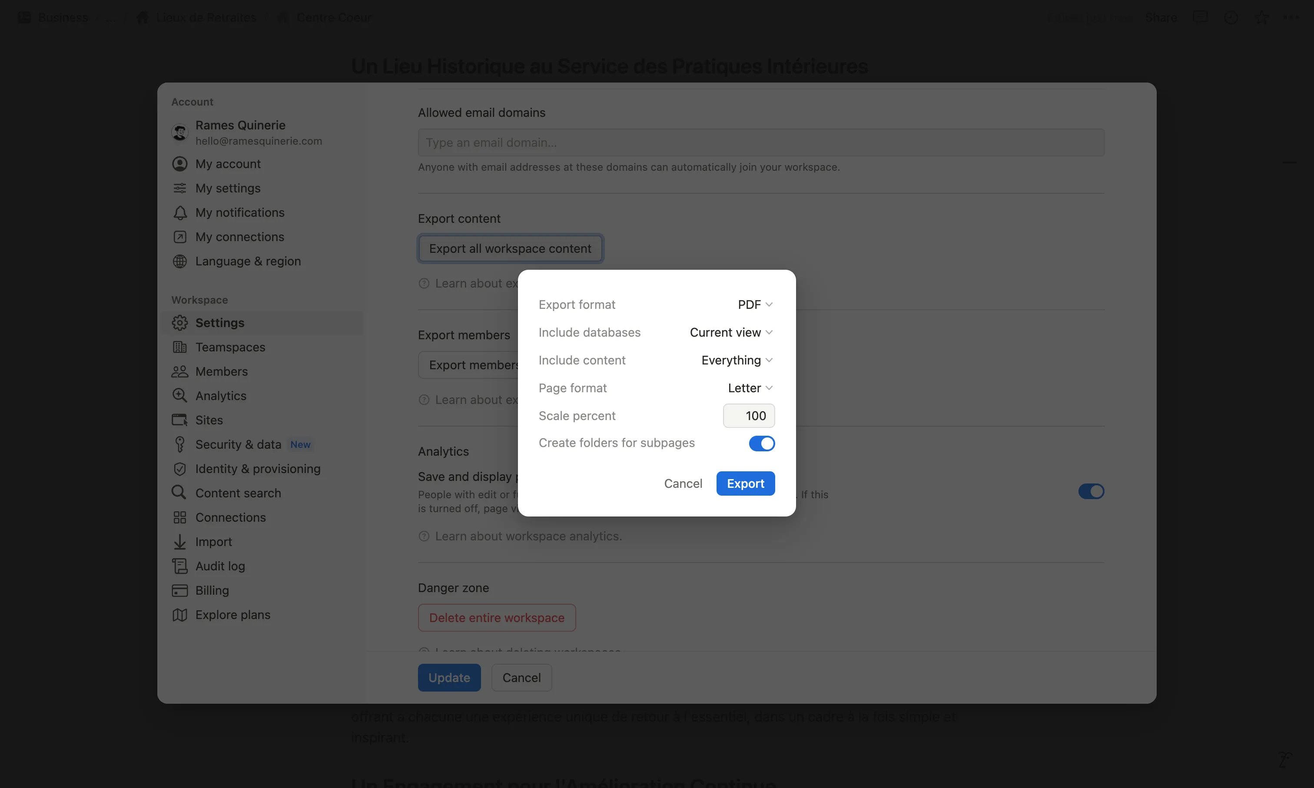This screenshot has height=788, width=1314.
Task: Open the Teamspaces settings section
Action: pos(262,347)
